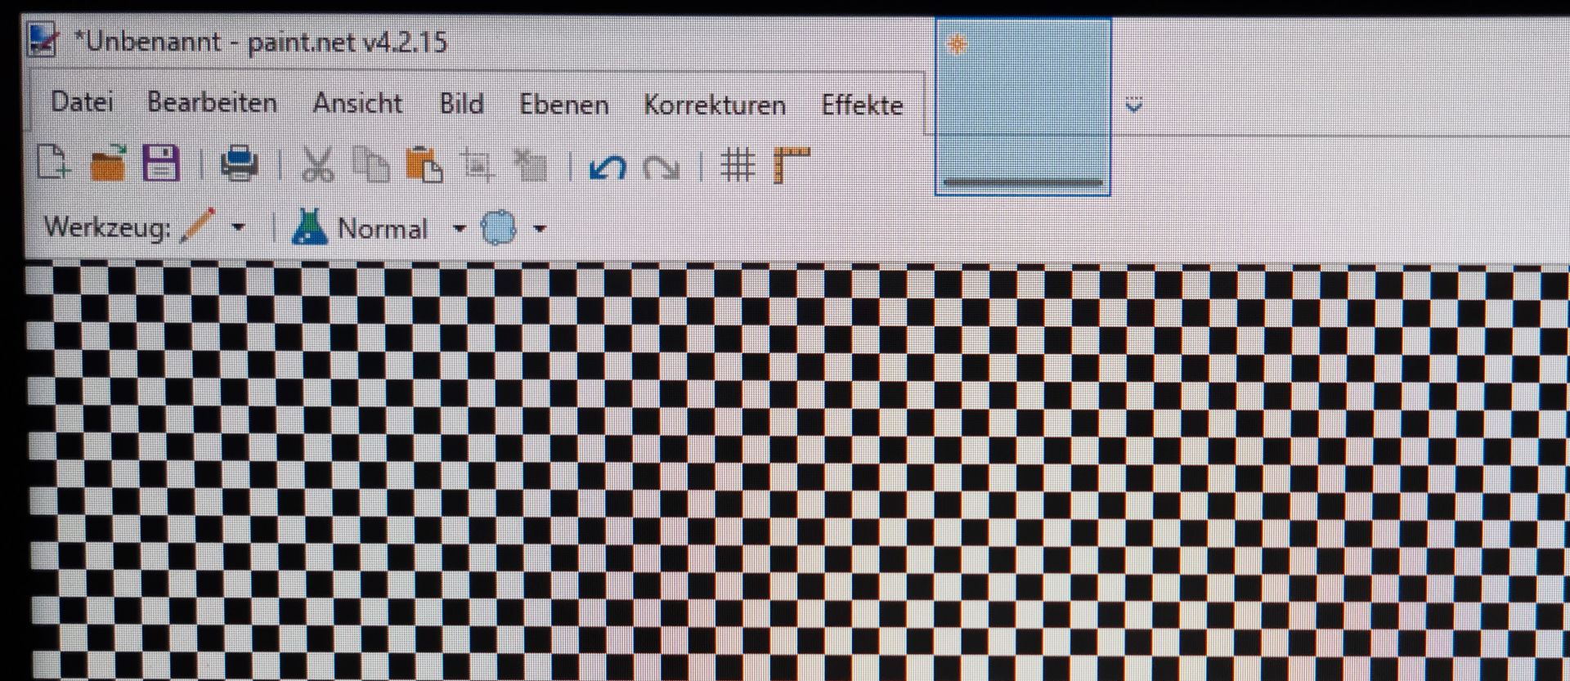Toggle the rulers display

792,166
